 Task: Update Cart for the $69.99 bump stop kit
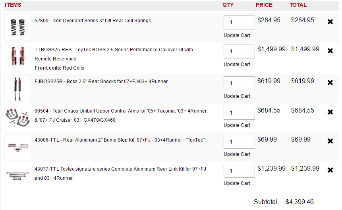coord(237,154)
